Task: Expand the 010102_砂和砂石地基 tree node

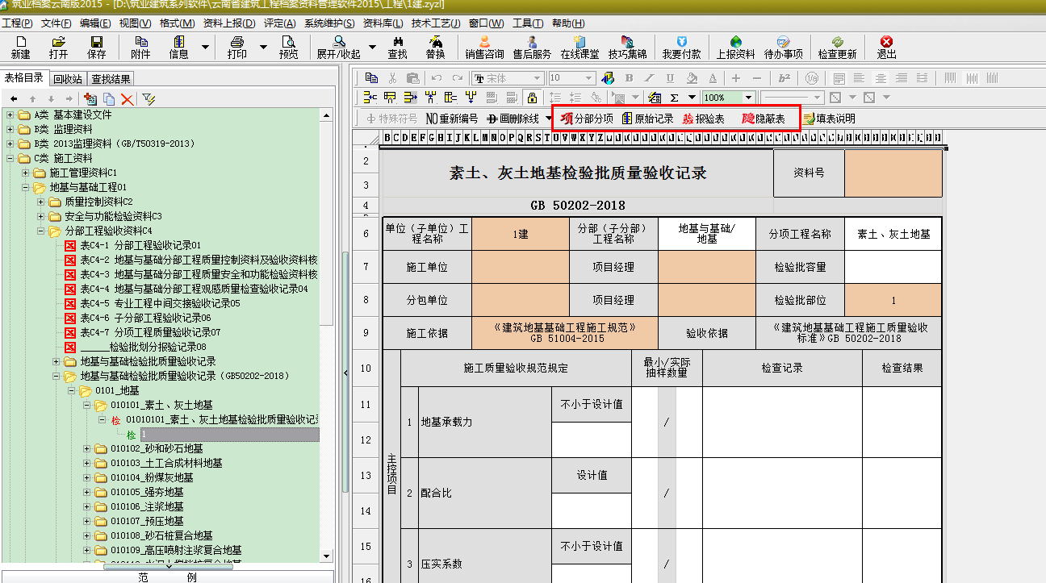Action: (x=87, y=449)
